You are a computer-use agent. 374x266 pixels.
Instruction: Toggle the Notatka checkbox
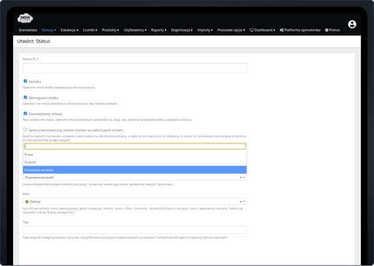(25, 81)
